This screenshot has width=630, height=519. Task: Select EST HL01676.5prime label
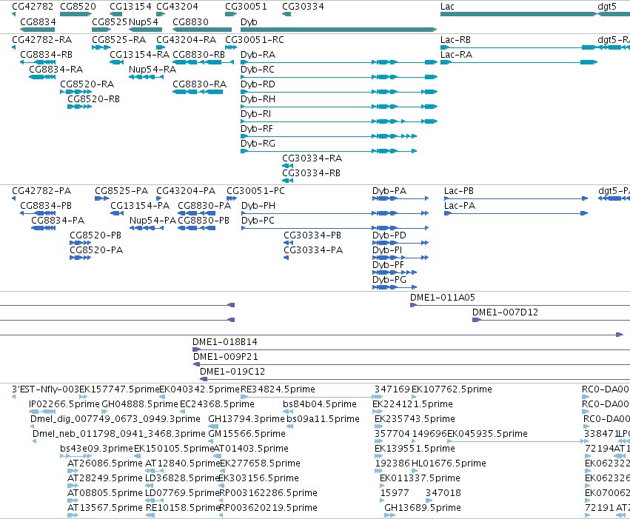449,464
